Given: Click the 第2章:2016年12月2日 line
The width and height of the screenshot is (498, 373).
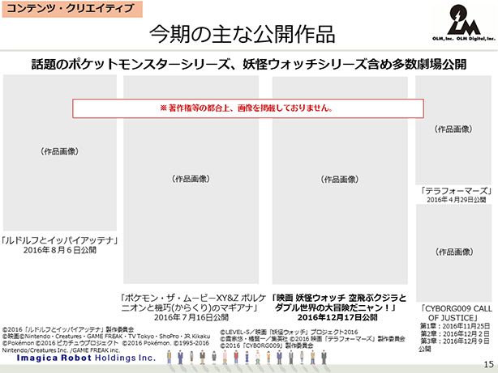Looking at the screenshot, I should click(455, 333).
